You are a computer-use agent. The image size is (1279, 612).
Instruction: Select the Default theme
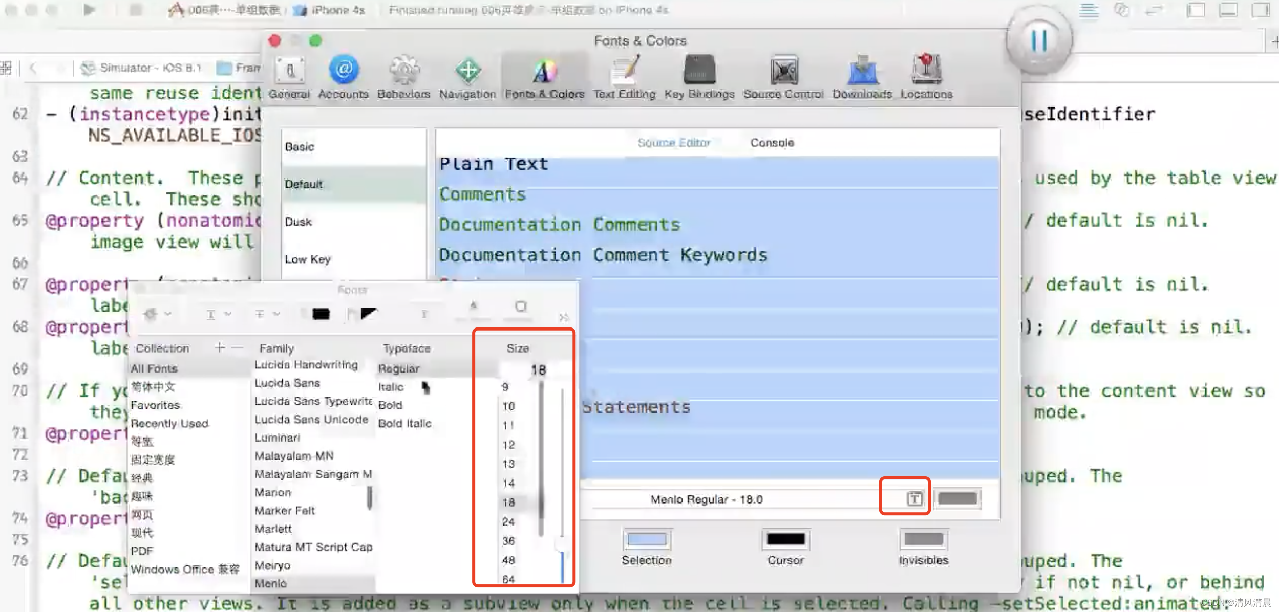click(353, 184)
